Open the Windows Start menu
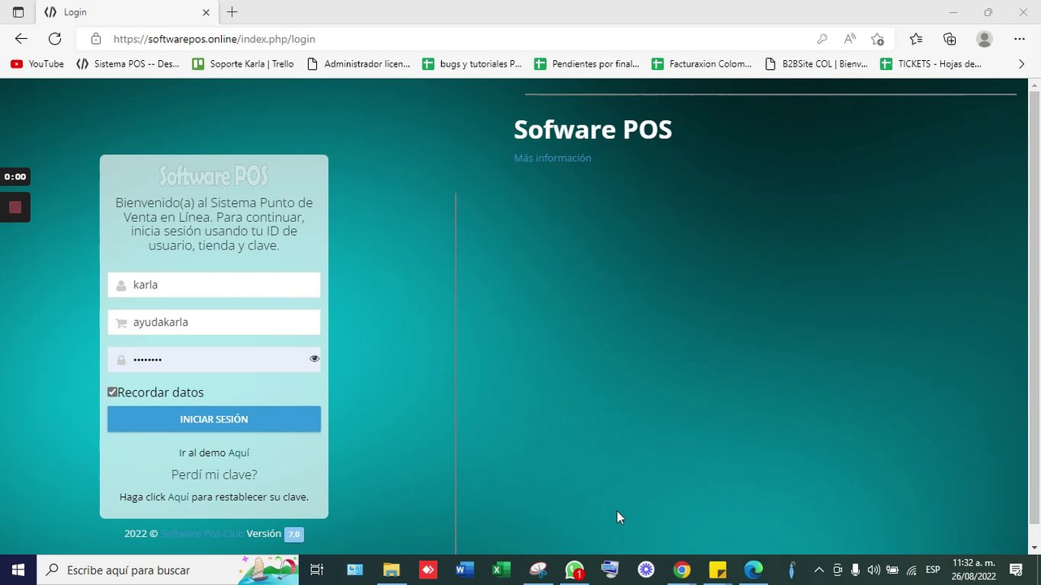The height and width of the screenshot is (585, 1041). (18, 570)
